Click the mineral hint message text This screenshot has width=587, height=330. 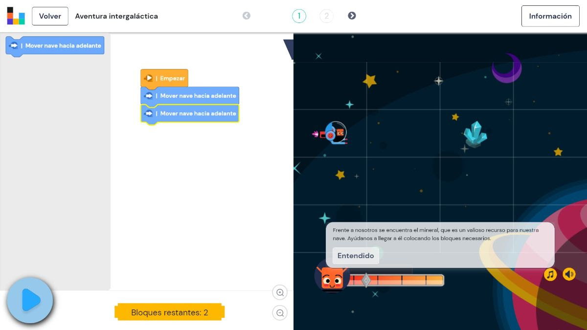click(436, 234)
